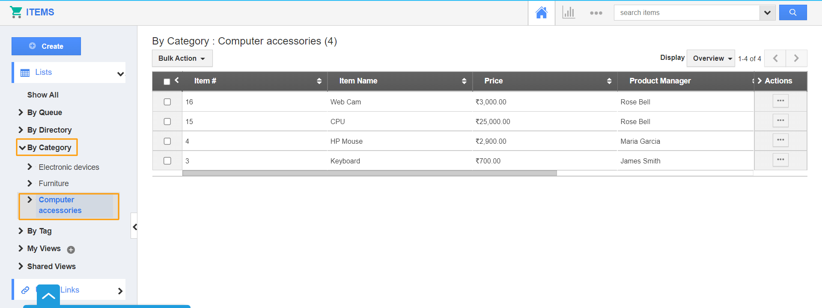The width and height of the screenshot is (822, 308).
Task: Open actions menu for Web Cam row
Action: coord(780,101)
